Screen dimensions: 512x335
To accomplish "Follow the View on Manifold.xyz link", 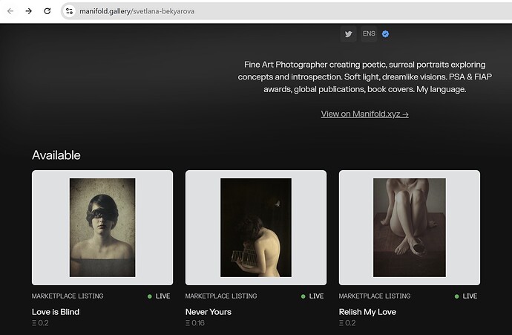I will 364,114.
